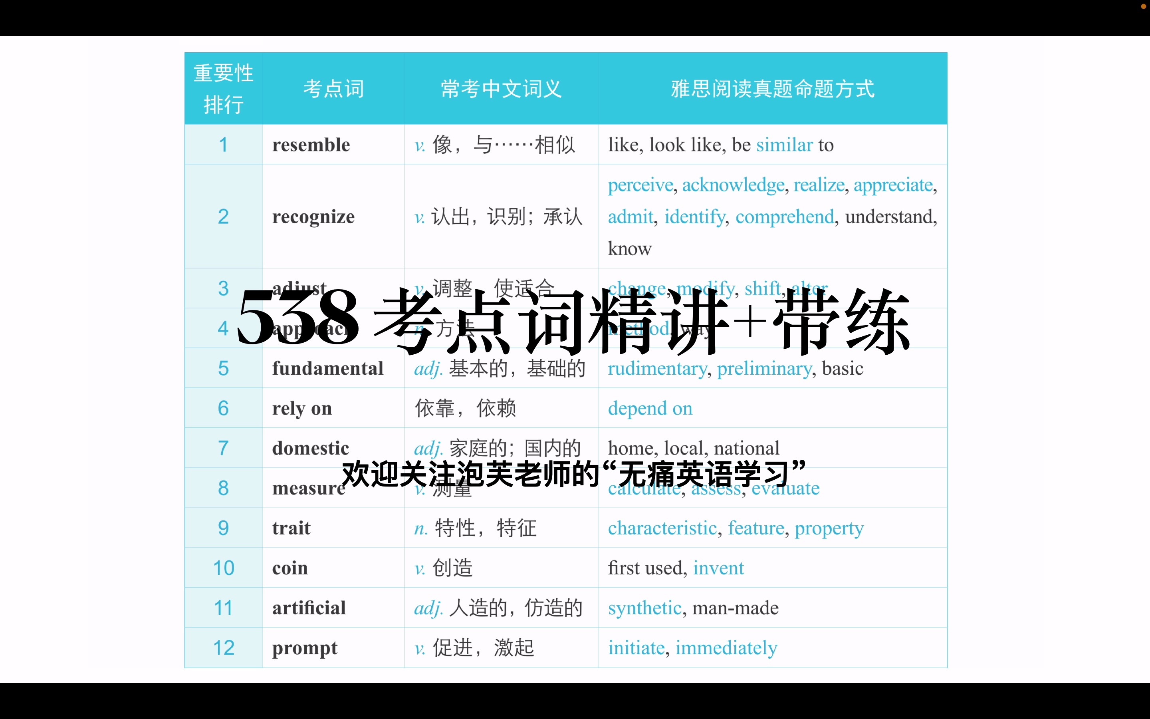The width and height of the screenshot is (1150, 719).
Task: Click the phrase "depend on"
Action: [x=650, y=409]
